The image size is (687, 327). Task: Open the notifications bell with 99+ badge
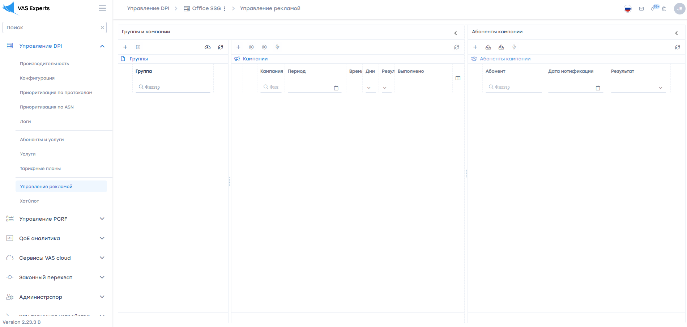click(x=653, y=9)
